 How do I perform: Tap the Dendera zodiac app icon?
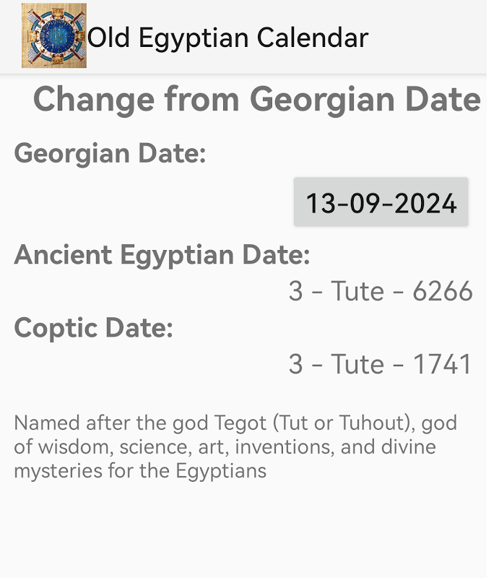[x=54, y=35]
